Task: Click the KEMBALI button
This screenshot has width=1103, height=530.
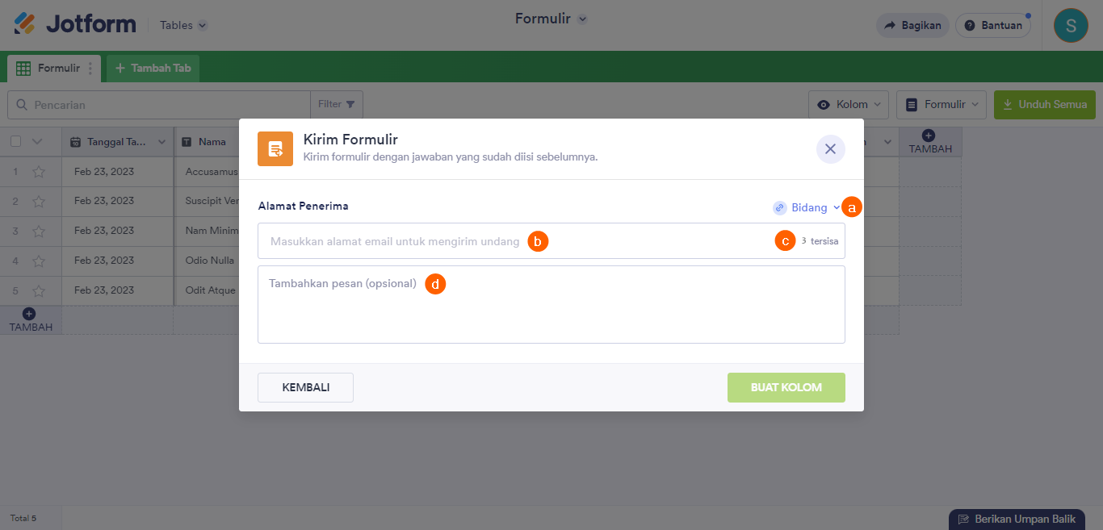Action: 305,387
